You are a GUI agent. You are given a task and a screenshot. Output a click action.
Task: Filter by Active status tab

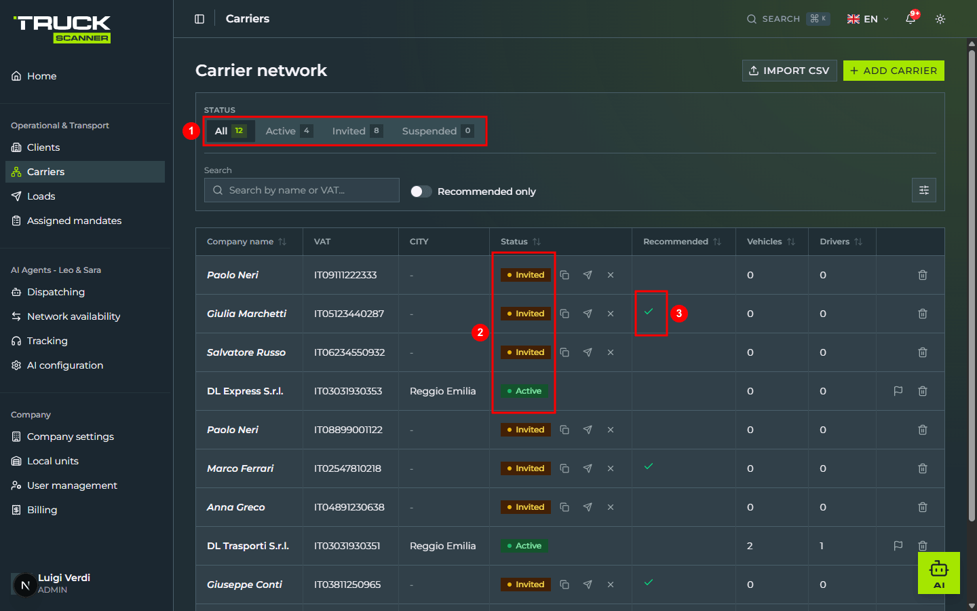(289, 131)
